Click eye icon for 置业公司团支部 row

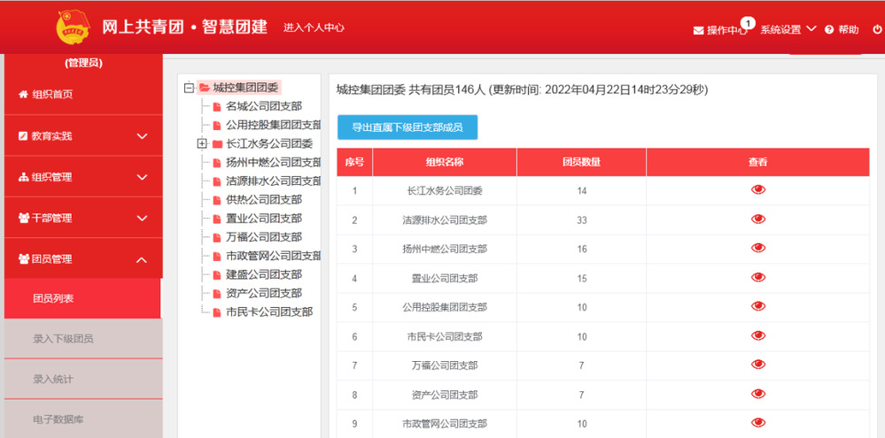click(x=757, y=278)
